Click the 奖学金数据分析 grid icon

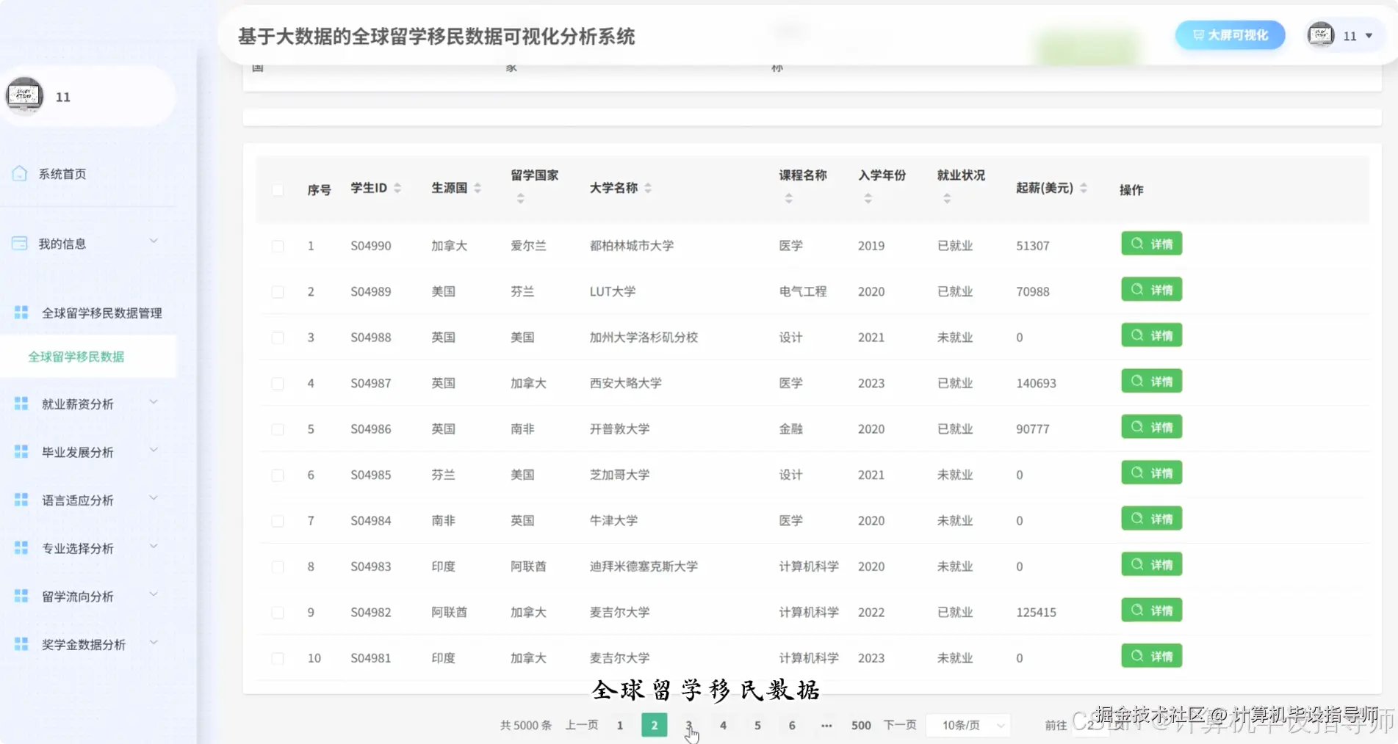[20, 643]
